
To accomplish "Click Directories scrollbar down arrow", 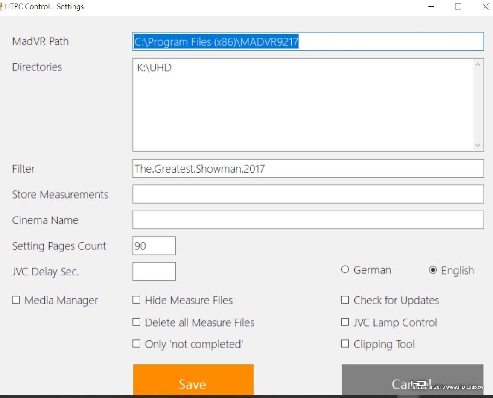I will tap(478, 145).
